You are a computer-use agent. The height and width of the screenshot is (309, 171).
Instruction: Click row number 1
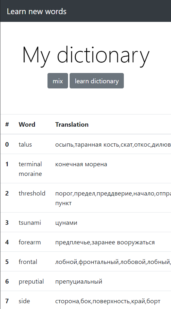[7, 164]
